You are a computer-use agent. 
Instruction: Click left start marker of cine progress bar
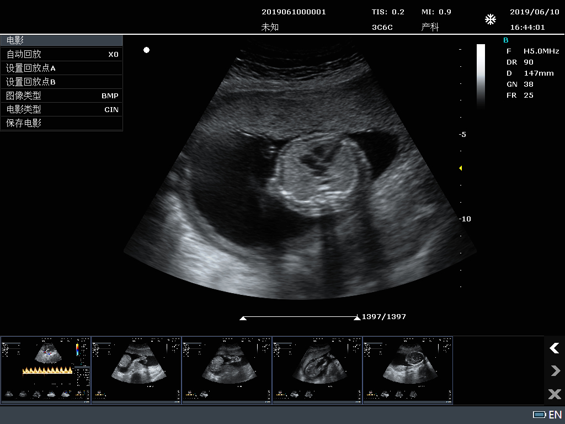[x=243, y=318]
